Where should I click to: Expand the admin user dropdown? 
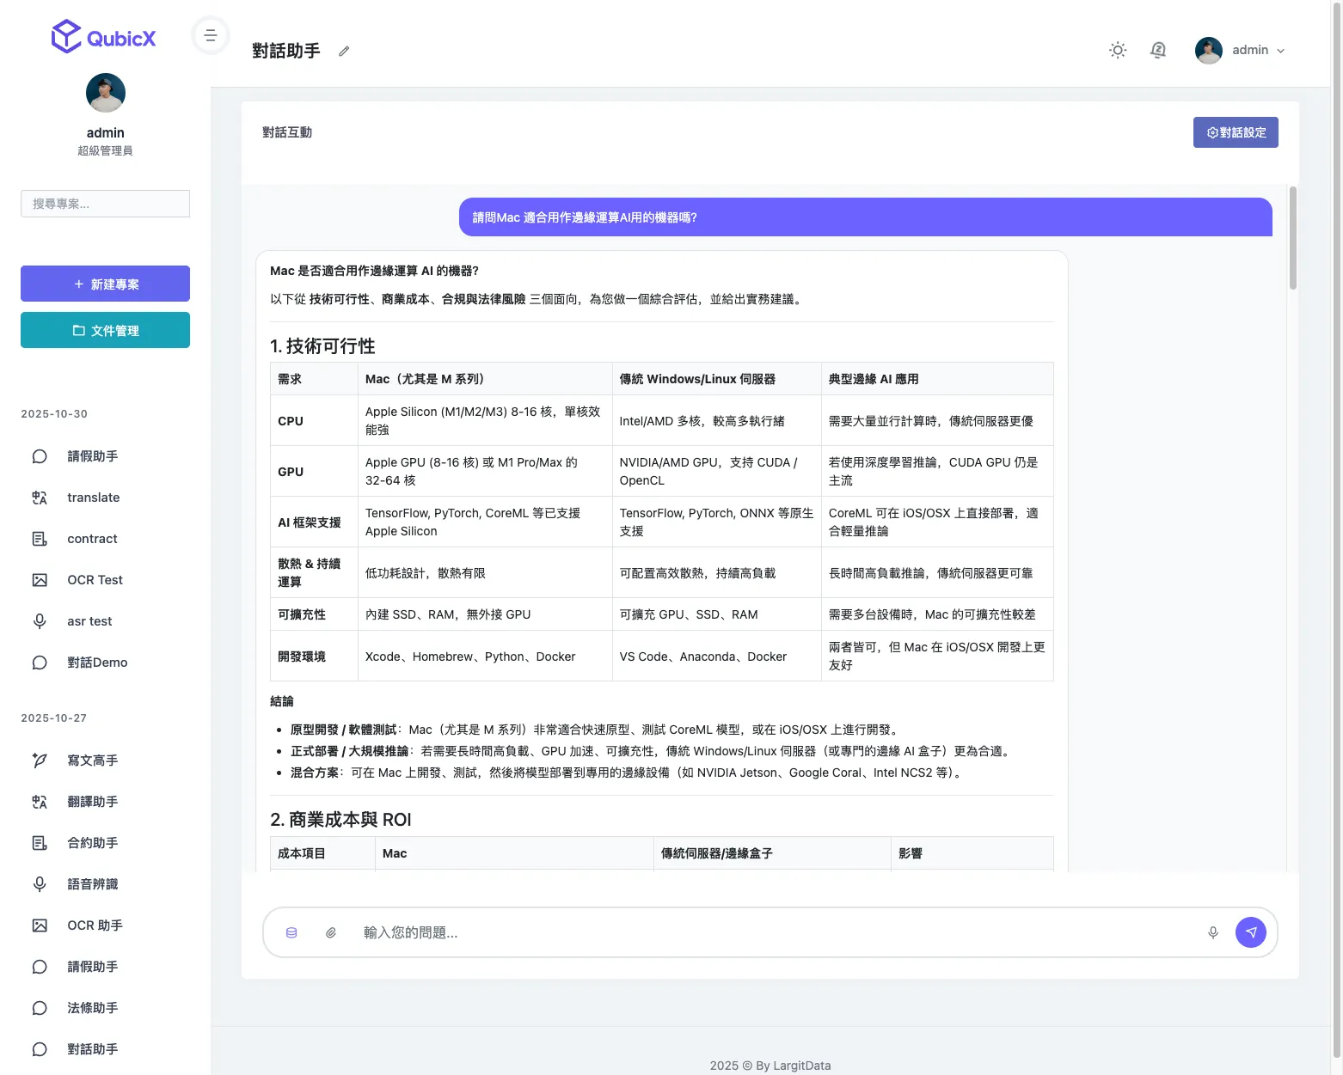point(1241,51)
